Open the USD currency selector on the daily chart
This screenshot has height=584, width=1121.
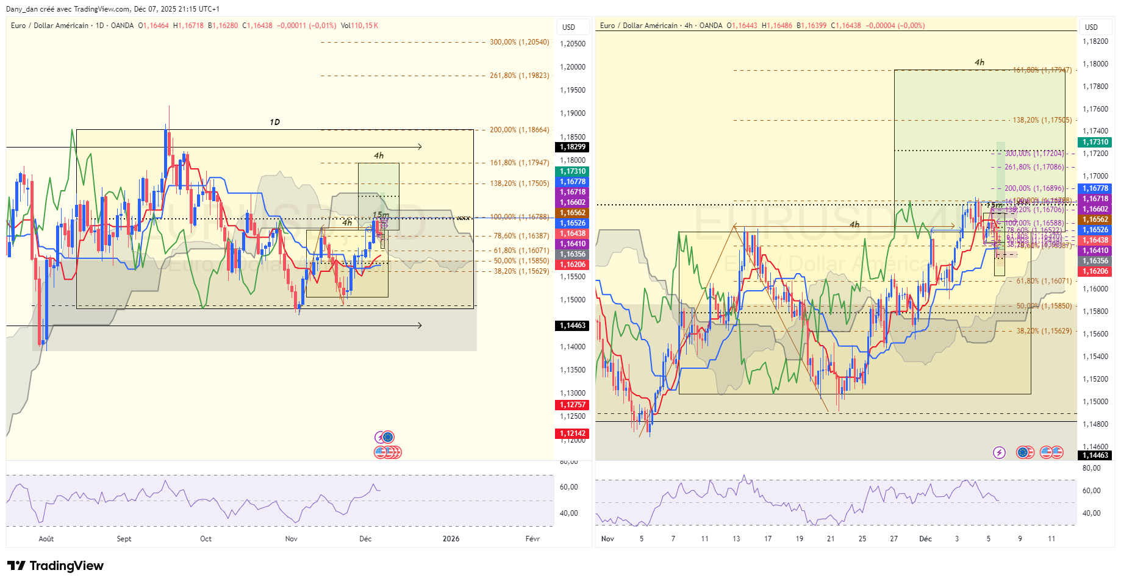point(573,27)
